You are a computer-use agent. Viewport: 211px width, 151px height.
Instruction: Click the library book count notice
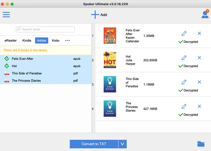click(26, 50)
